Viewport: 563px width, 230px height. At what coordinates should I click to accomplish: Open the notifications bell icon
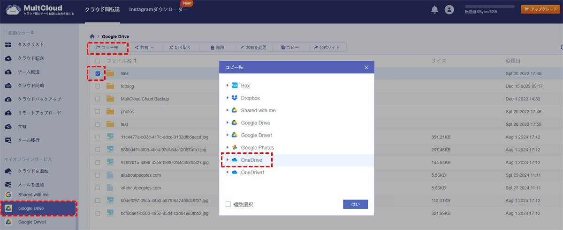tap(435, 9)
